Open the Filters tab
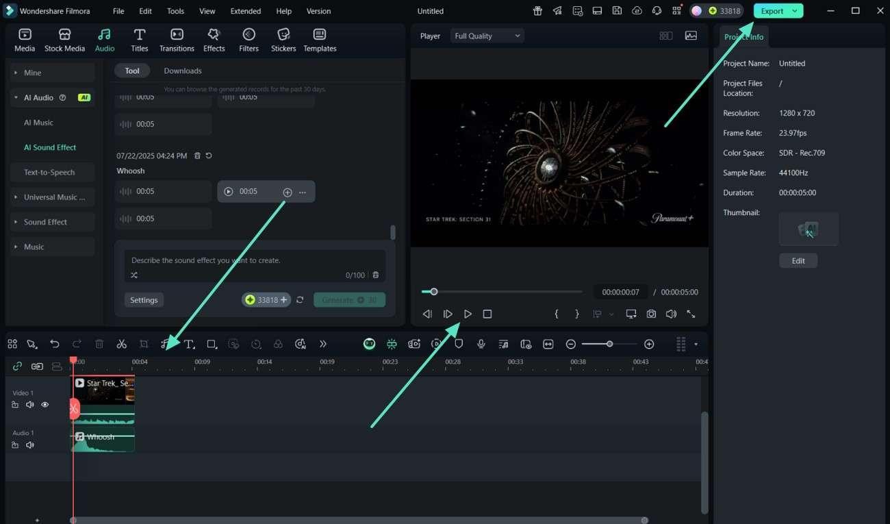The height and width of the screenshot is (524, 890). point(249,40)
